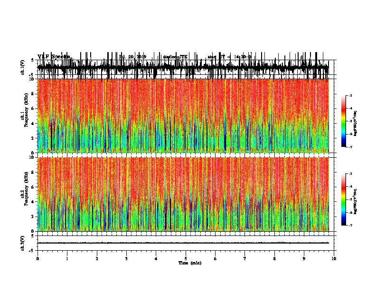Image resolution: width=376 pixels, height=290 pixels.
Task: Click time axis tick label '2'
Action: tap(97, 259)
